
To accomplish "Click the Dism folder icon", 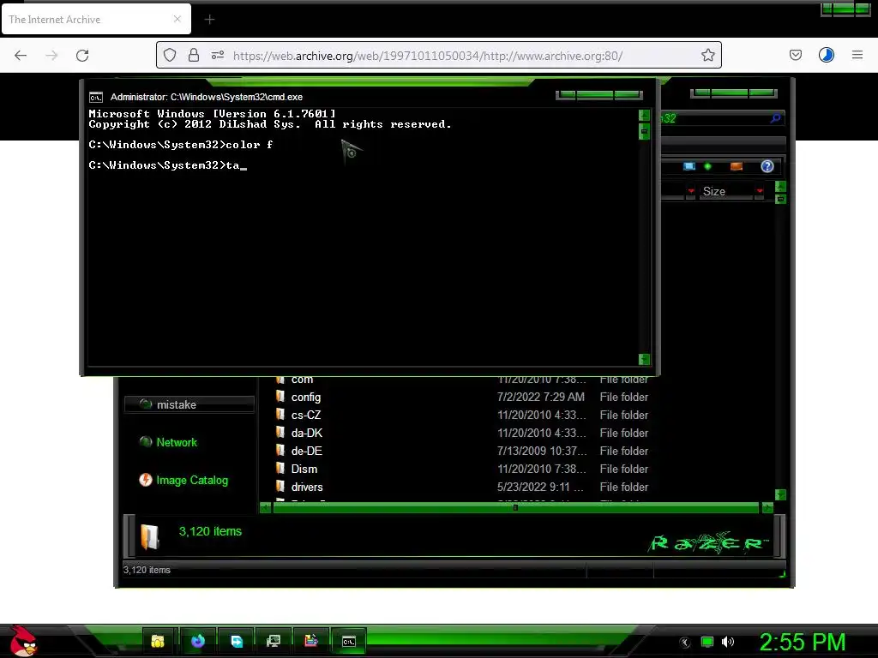I will (x=280, y=469).
